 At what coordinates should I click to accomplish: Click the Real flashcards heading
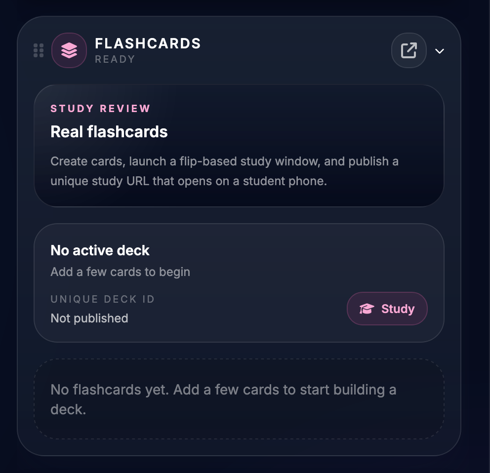pos(109,132)
